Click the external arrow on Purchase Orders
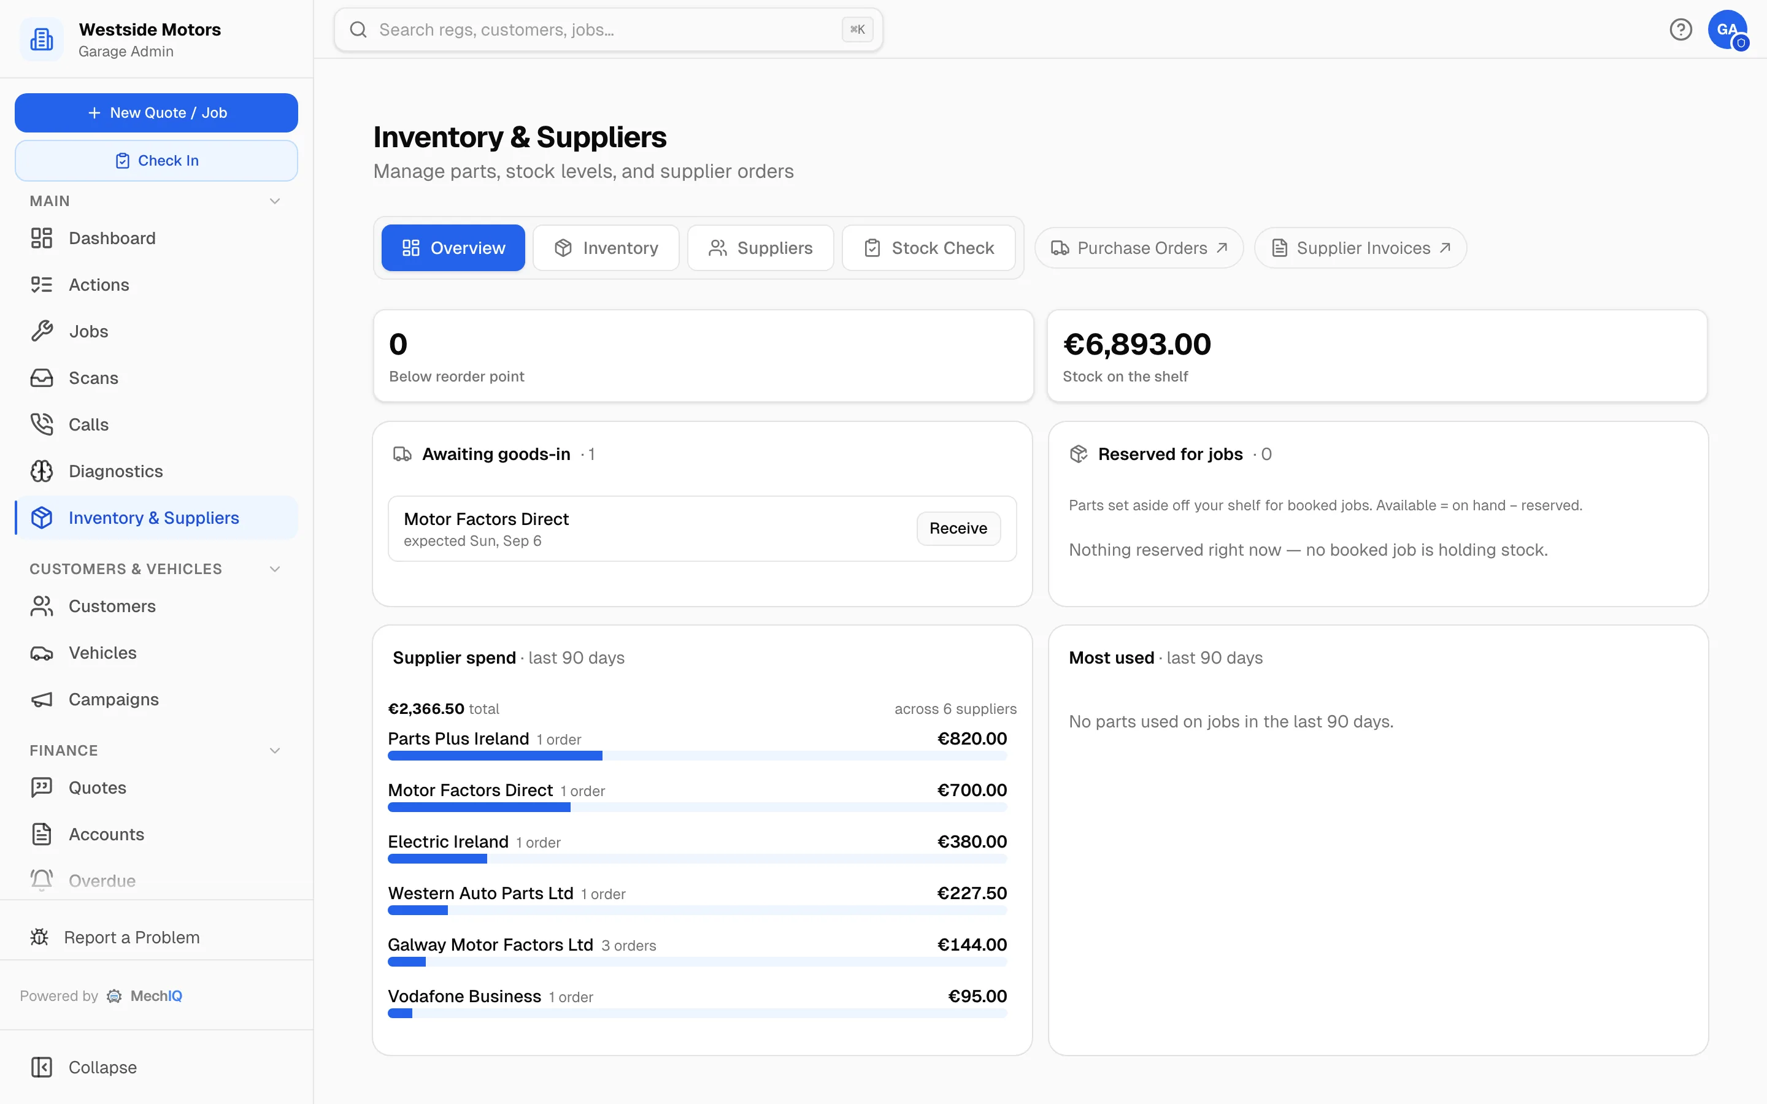1767x1104 pixels. point(1222,248)
